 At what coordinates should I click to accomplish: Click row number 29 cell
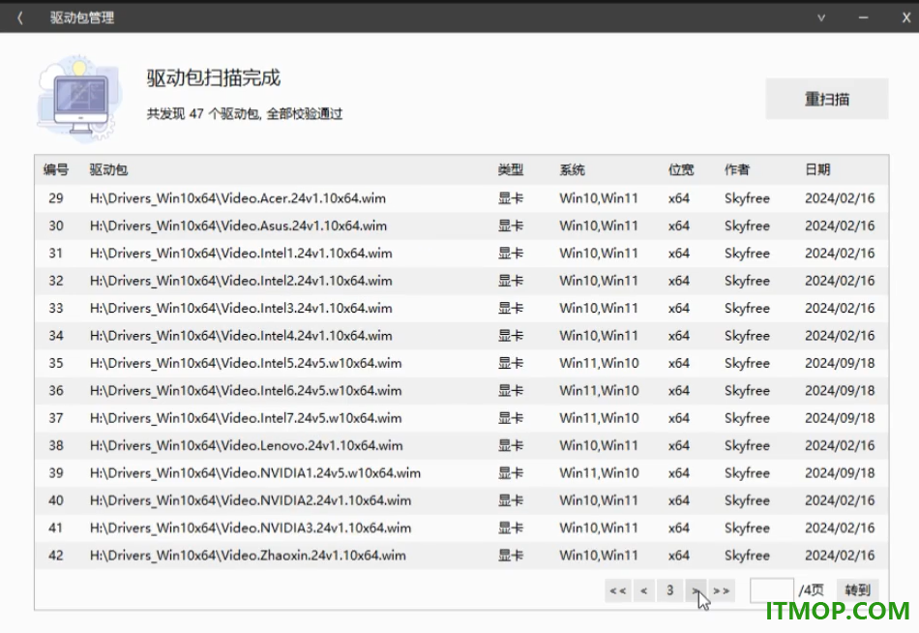(x=56, y=198)
